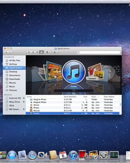Open Movies from the sidebar
The height and width of the screenshot is (163, 130).
tap(14, 83)
